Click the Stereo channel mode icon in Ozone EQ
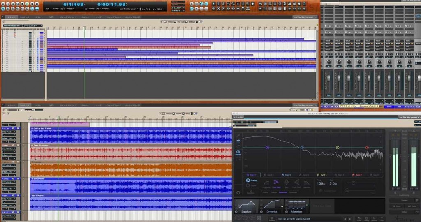The width and height of the screenshot is (421, 222). coord(238,153)
